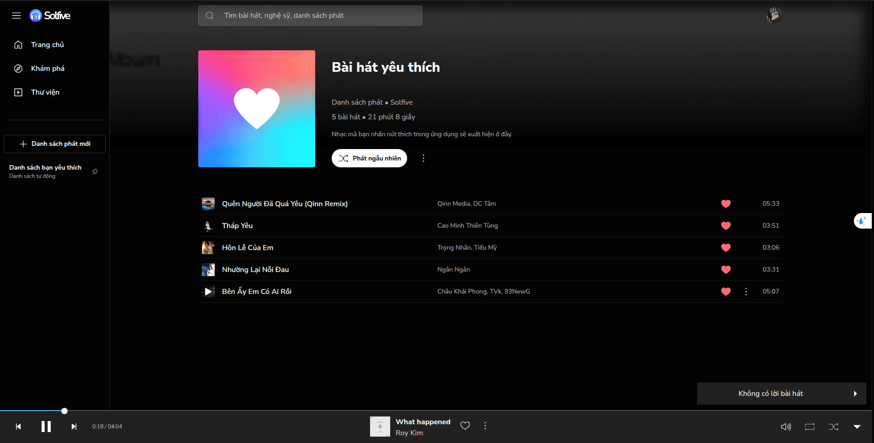Click the Solfive logo
The width and height of the screenshot is (874, 443).
point(50,16)
